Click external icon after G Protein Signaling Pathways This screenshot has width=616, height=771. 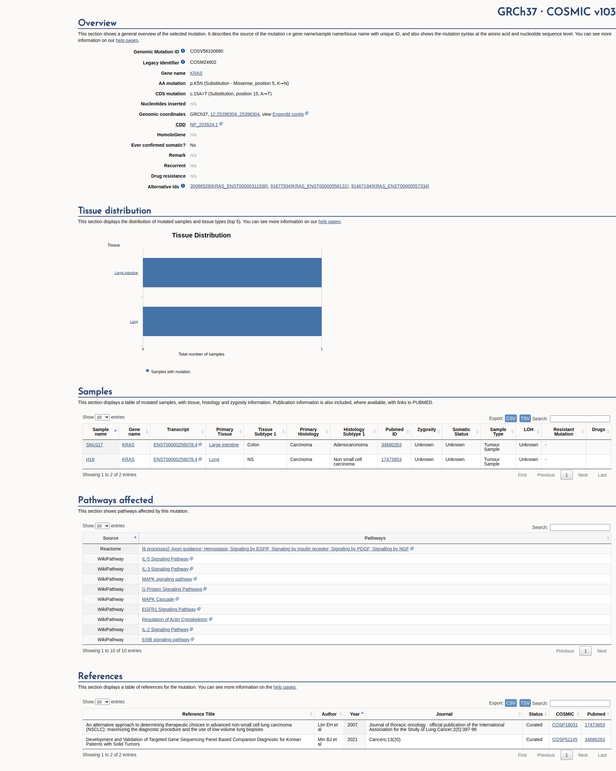point(205,589)
